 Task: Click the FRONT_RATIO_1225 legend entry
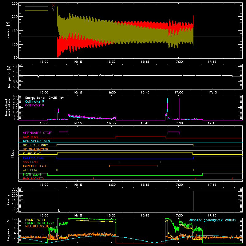(x=40, y=223)
